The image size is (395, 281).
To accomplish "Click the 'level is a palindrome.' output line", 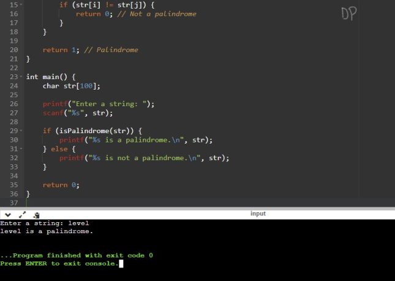I will (47, 231).
